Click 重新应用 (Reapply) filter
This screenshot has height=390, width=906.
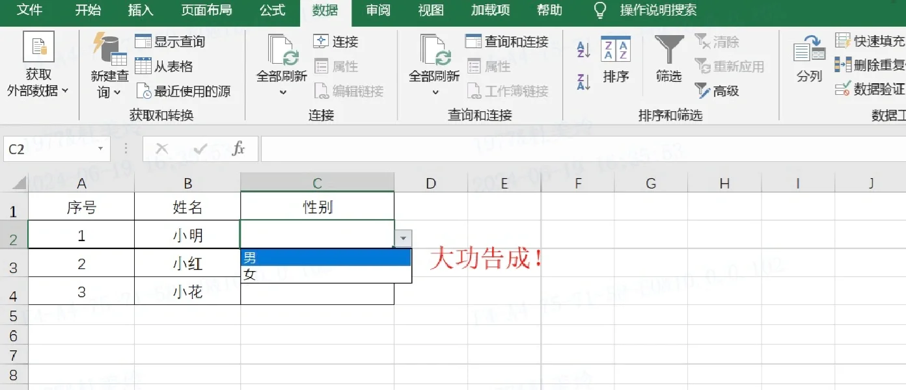click(726, 66)
